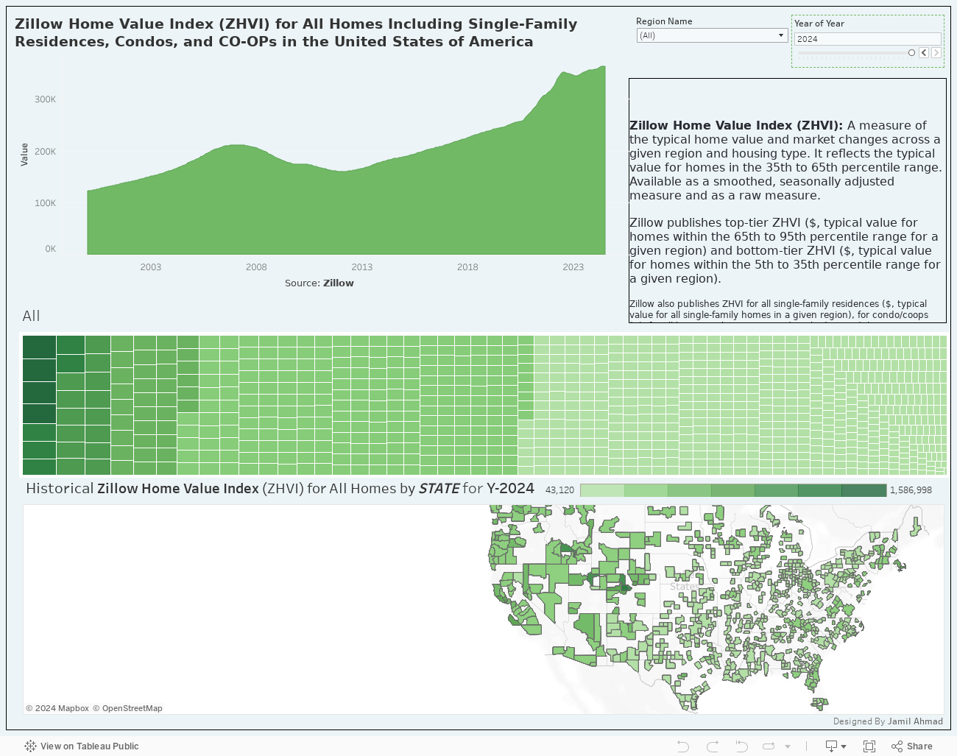Click the Tableau logo icon in footer
The height and width of the screenshot is (756, 957).
click(x=30, y=746)
